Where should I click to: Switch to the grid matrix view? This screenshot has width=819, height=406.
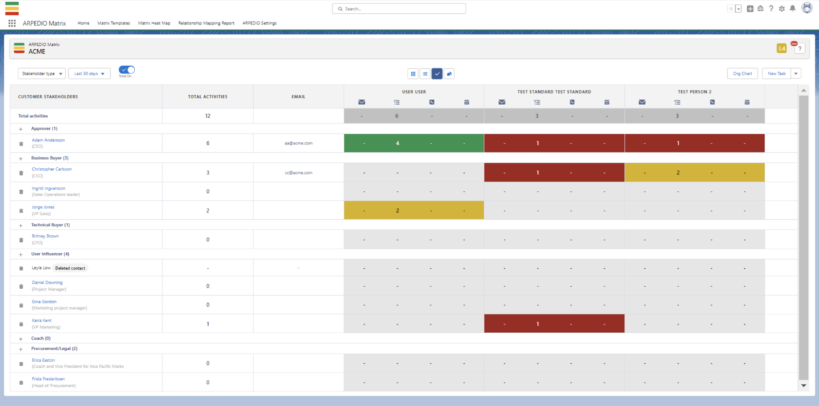413,73
